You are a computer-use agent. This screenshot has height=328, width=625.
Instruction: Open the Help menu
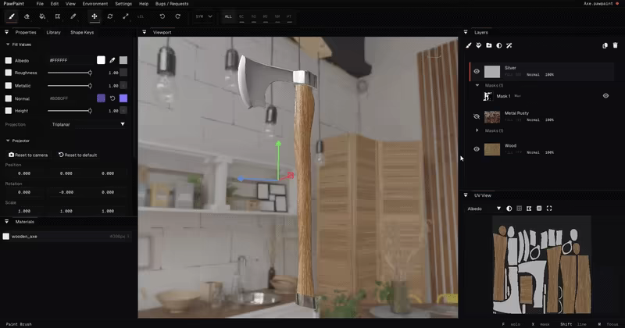144,4
